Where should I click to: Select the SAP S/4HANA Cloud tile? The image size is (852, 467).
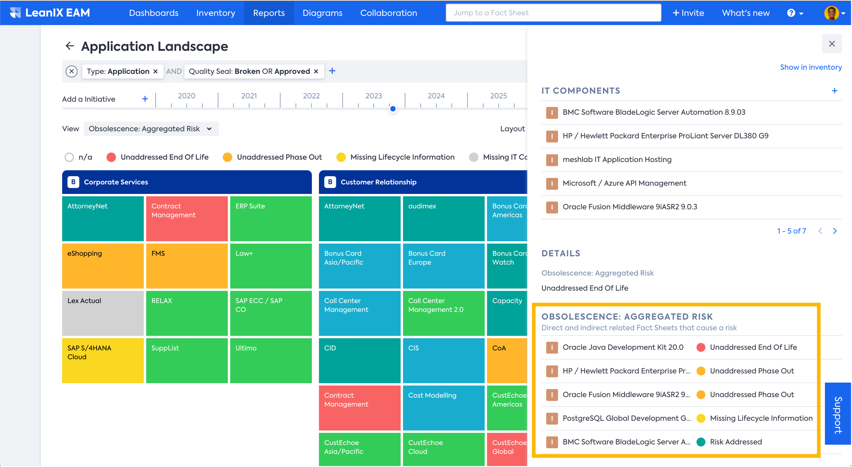[102, 360]
